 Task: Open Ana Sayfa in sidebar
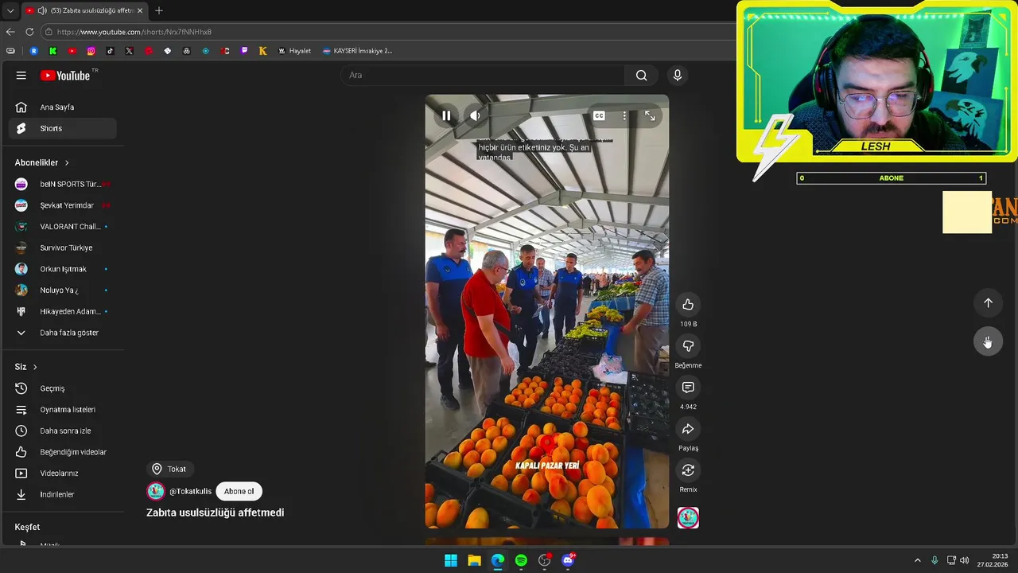pyautogui.click(x=64, y=107)
